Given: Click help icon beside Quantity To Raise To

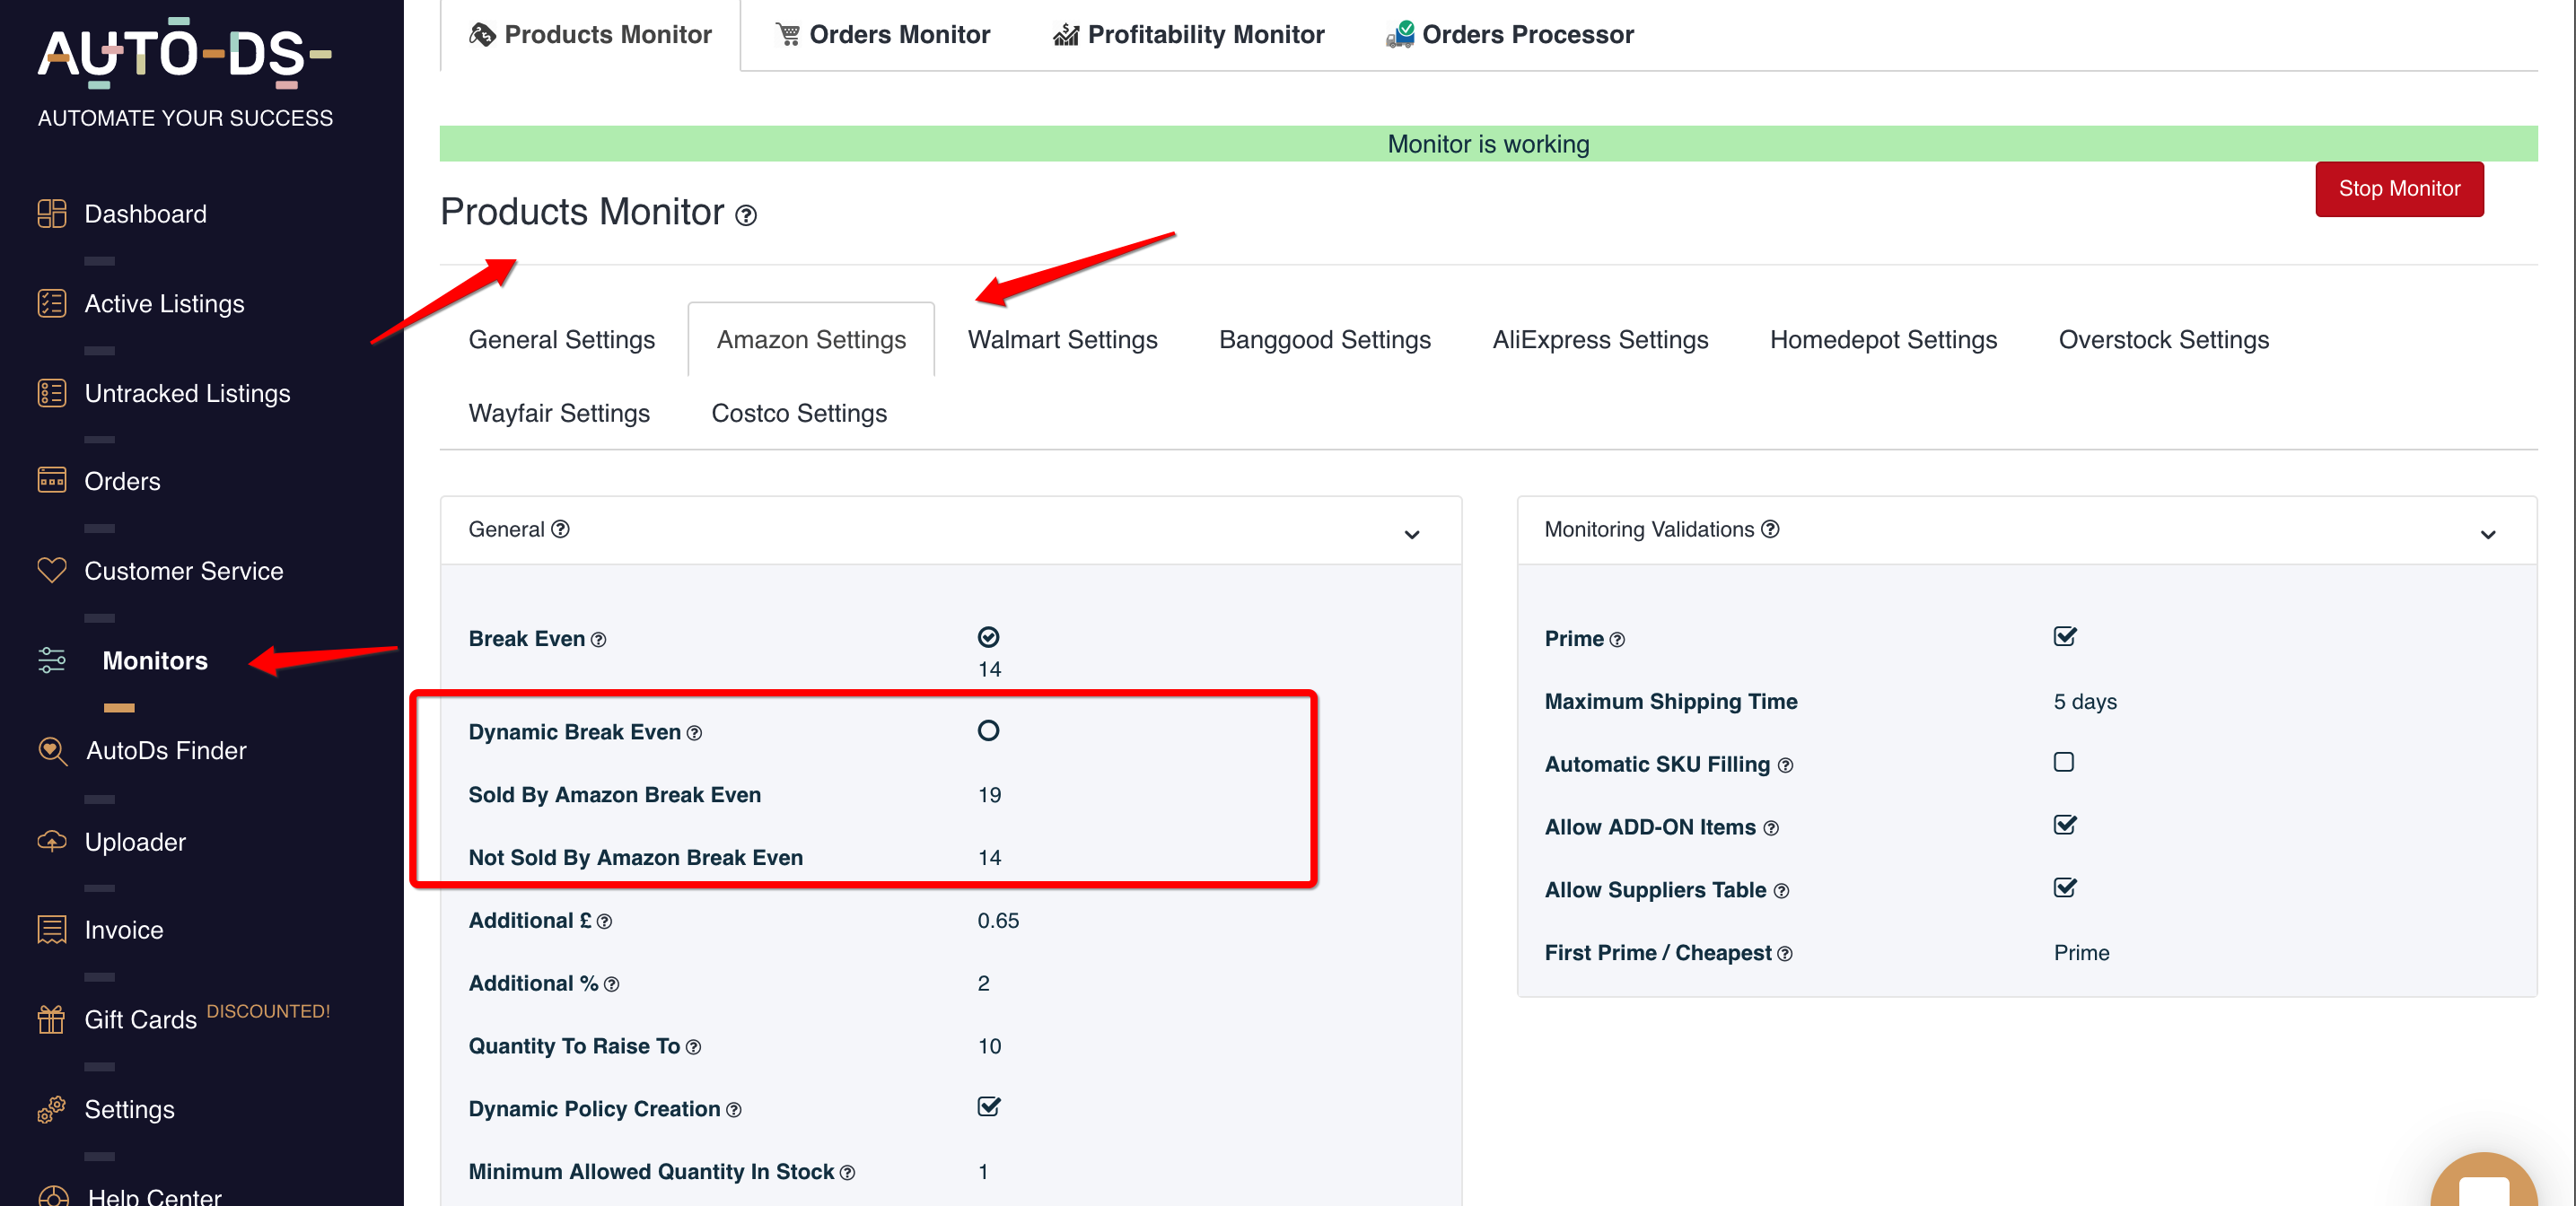Looking at the screenshot, I should point(693,1047).
